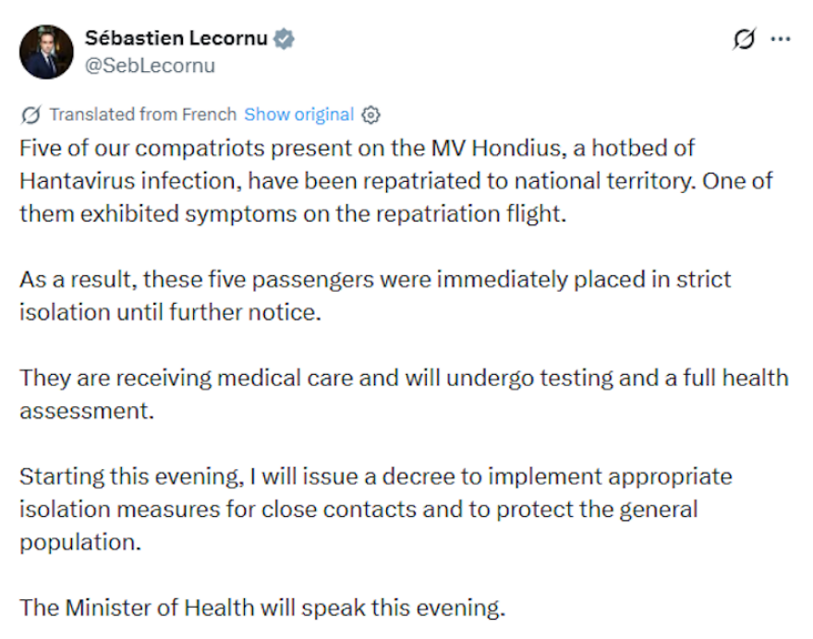Click the word 'population.' in the post
The height and width of the screenshot is (639, 813).
80,543
